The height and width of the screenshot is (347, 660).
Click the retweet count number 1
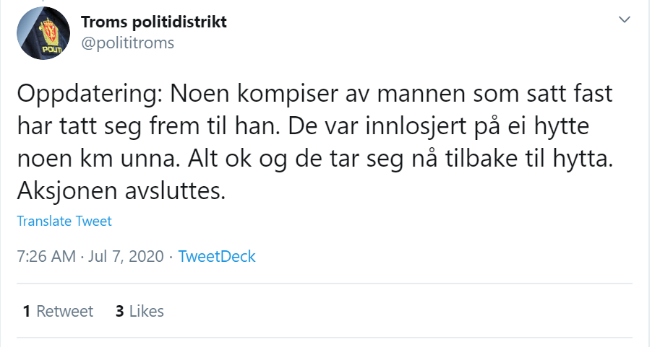coord(27,312)
